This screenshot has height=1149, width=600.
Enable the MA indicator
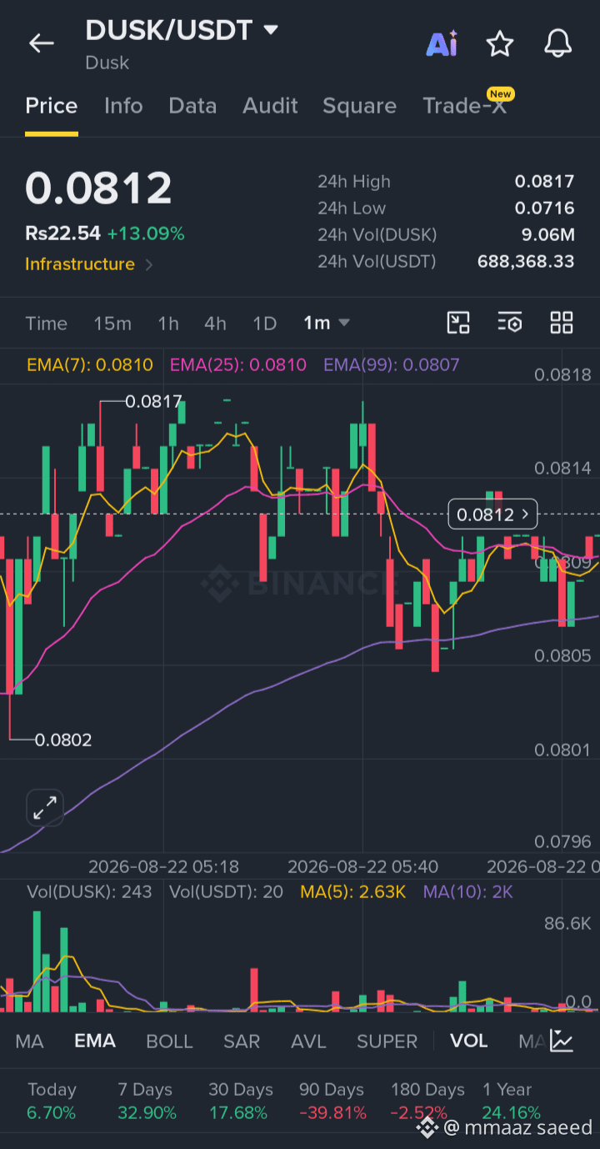pos(29,1041)
